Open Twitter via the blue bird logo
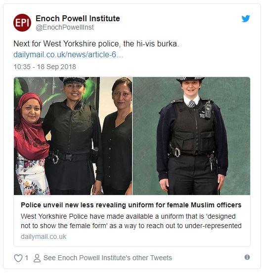The image size is (265, 273). point(246,19)
